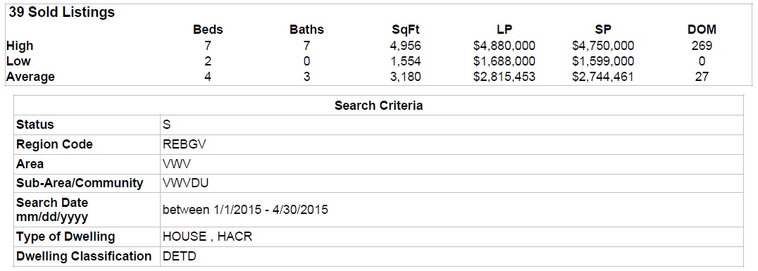The height and width of the screenshot is (271, 758).
Task: Select the DOM column header
Action: point(702,30)
